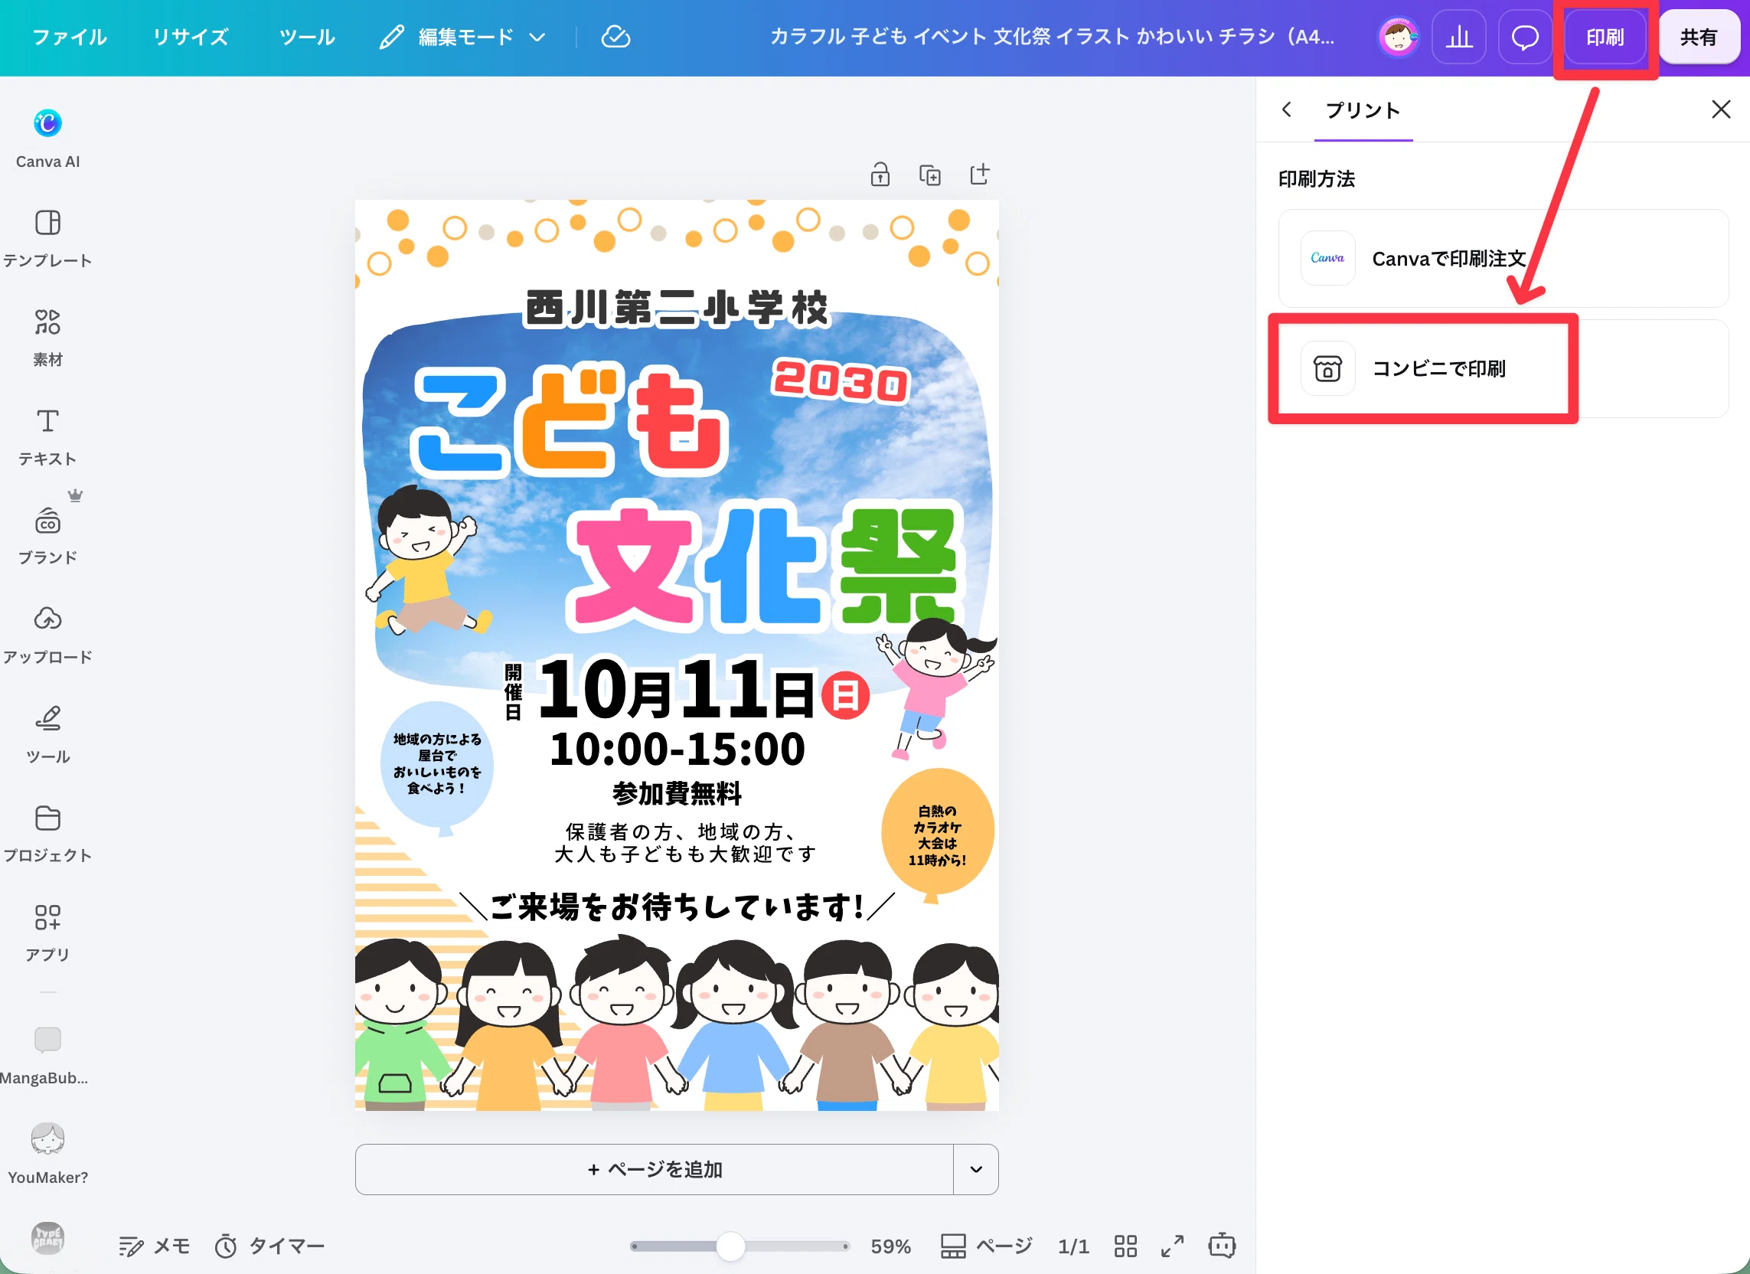Launch the YouMaker? app from sidebar

point(47,1154)
